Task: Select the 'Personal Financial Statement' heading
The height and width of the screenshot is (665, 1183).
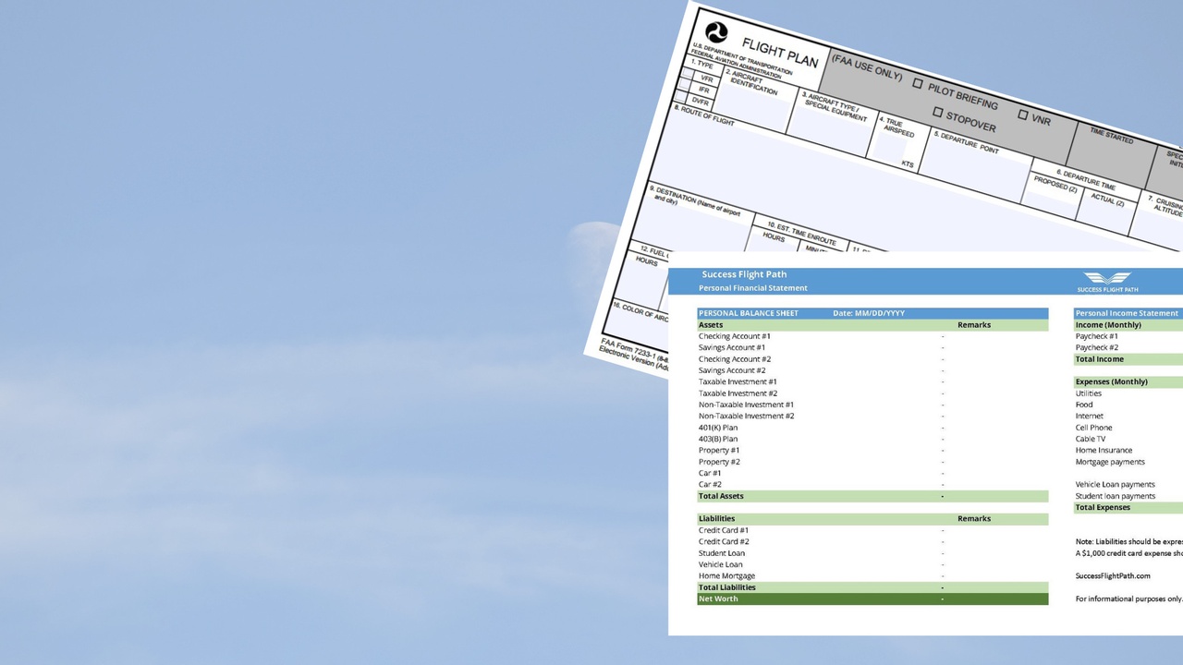Action: coord(753,288)
